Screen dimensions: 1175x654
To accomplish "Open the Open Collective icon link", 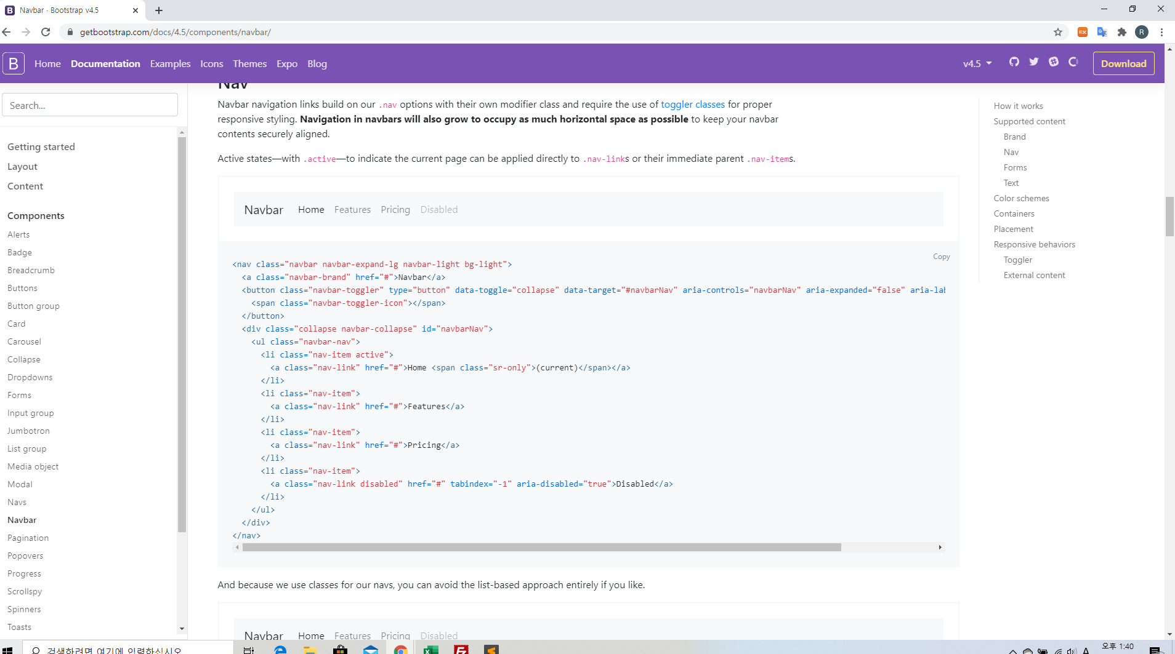I will click(1073, 62).
